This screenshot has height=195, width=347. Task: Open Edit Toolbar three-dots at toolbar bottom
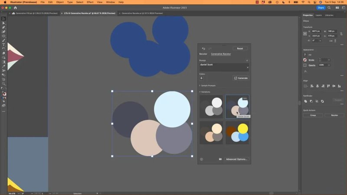click(3, 111)
